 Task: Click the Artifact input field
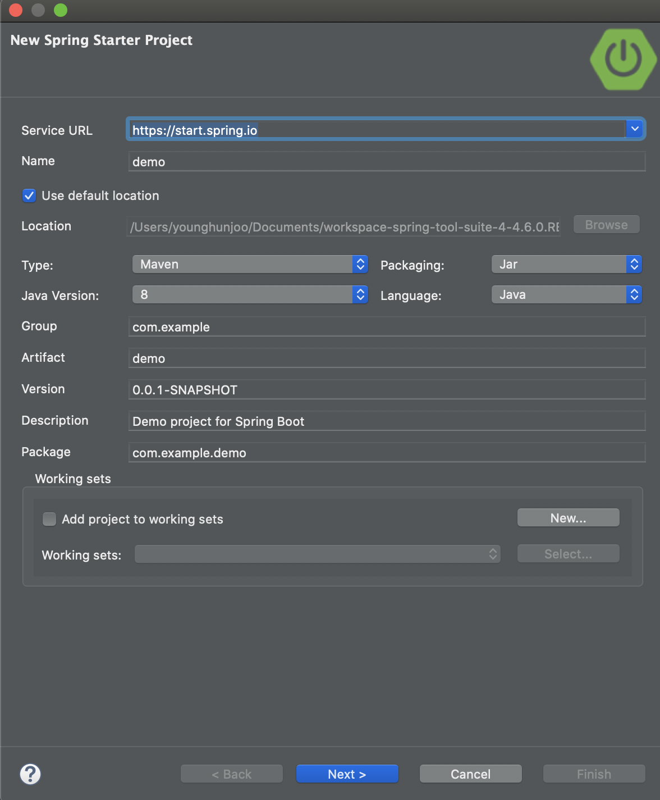click(387, 358)
